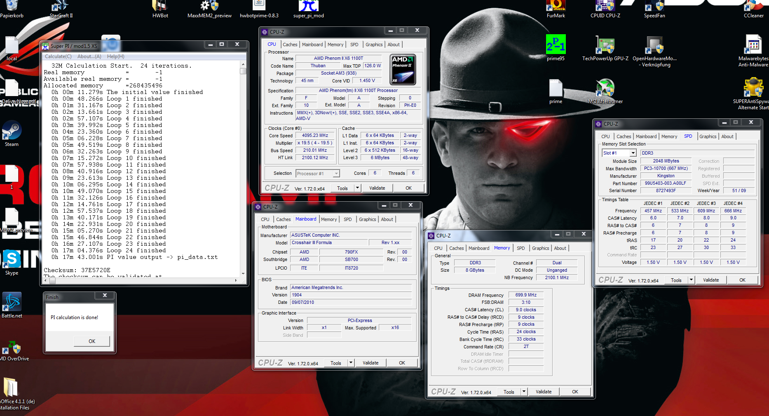The height and width of the screenshot is (416, 769).
Task: Open the CCleaner desktop icon
Action: (753, 9)
